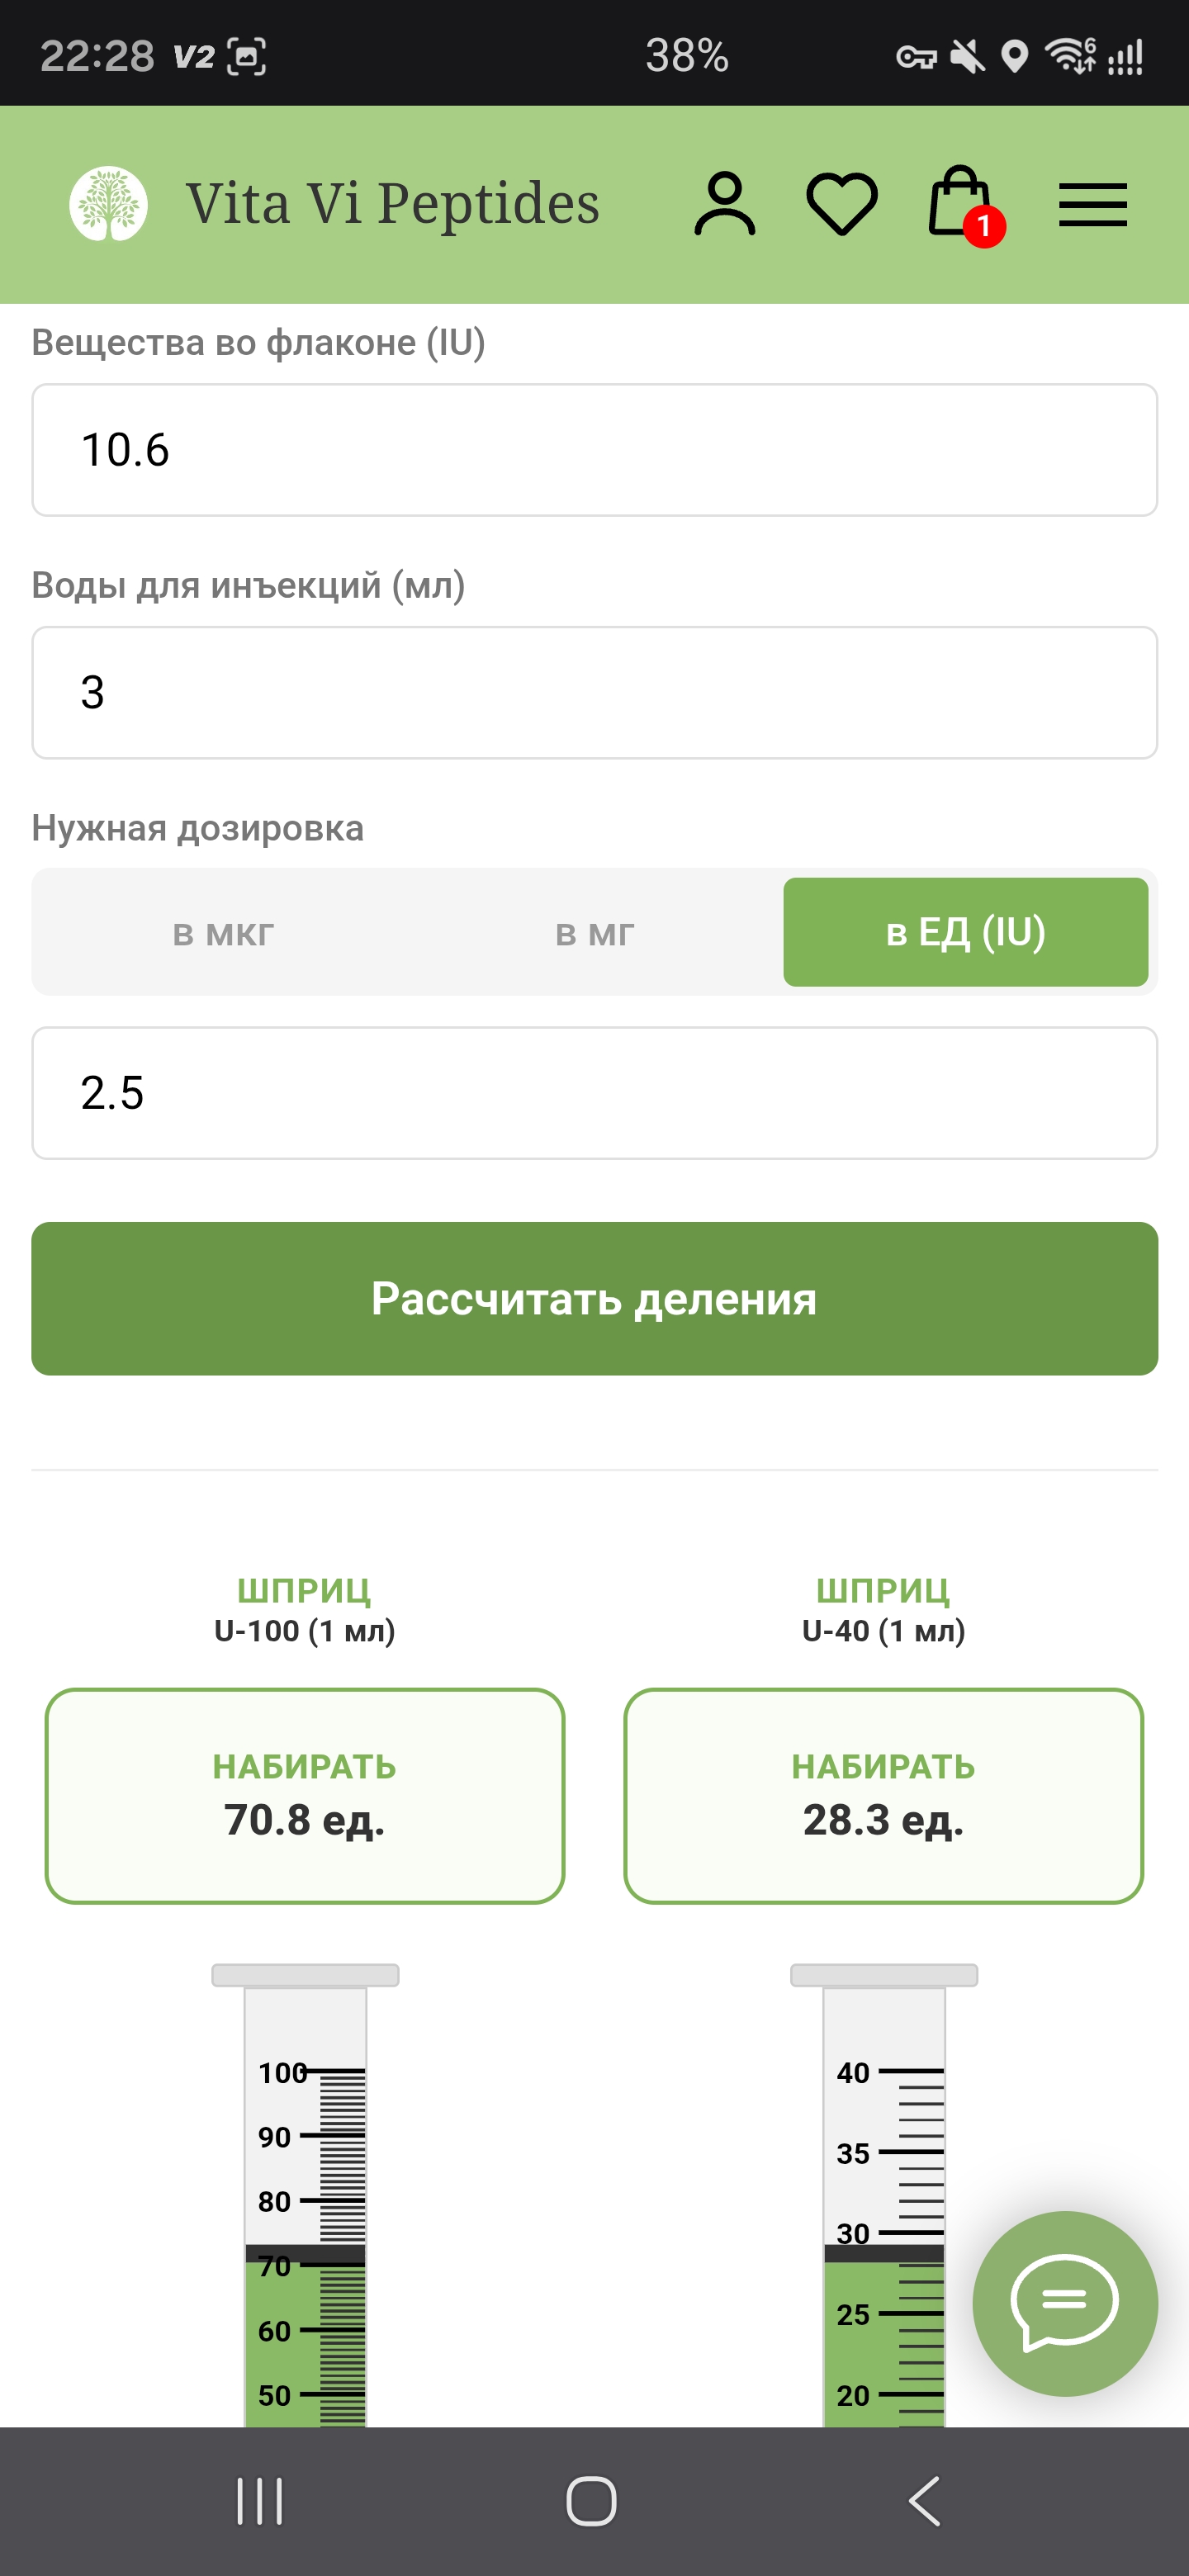
Task: Click the Рассчитать деления button
Action: click(x=595, y=1298)
